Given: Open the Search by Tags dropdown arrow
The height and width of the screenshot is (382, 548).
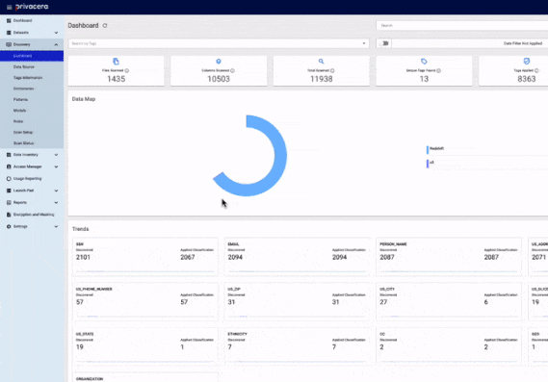Looking at the screenshot, I should (x=364, y=43).
